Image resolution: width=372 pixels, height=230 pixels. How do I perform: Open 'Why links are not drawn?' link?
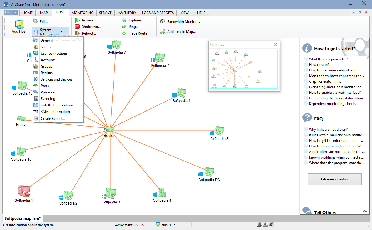point(328,130)
